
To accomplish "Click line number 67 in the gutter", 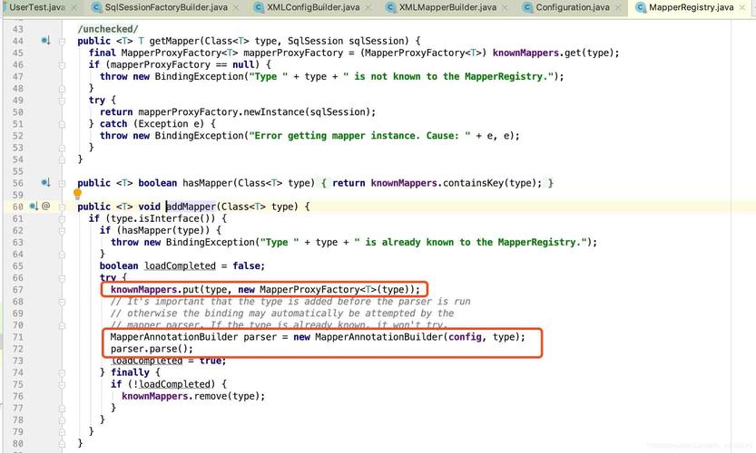I will (x=18, y=290).
